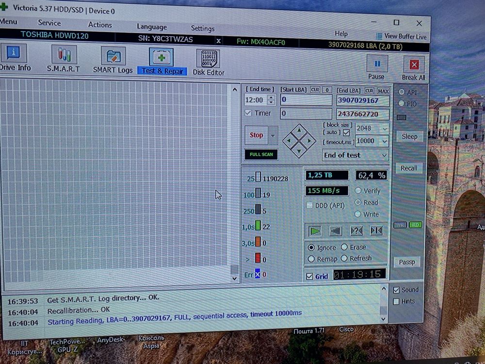Open the Disk Editor
This screenshot has height=364, width=485.
click(x=209, y=63)
